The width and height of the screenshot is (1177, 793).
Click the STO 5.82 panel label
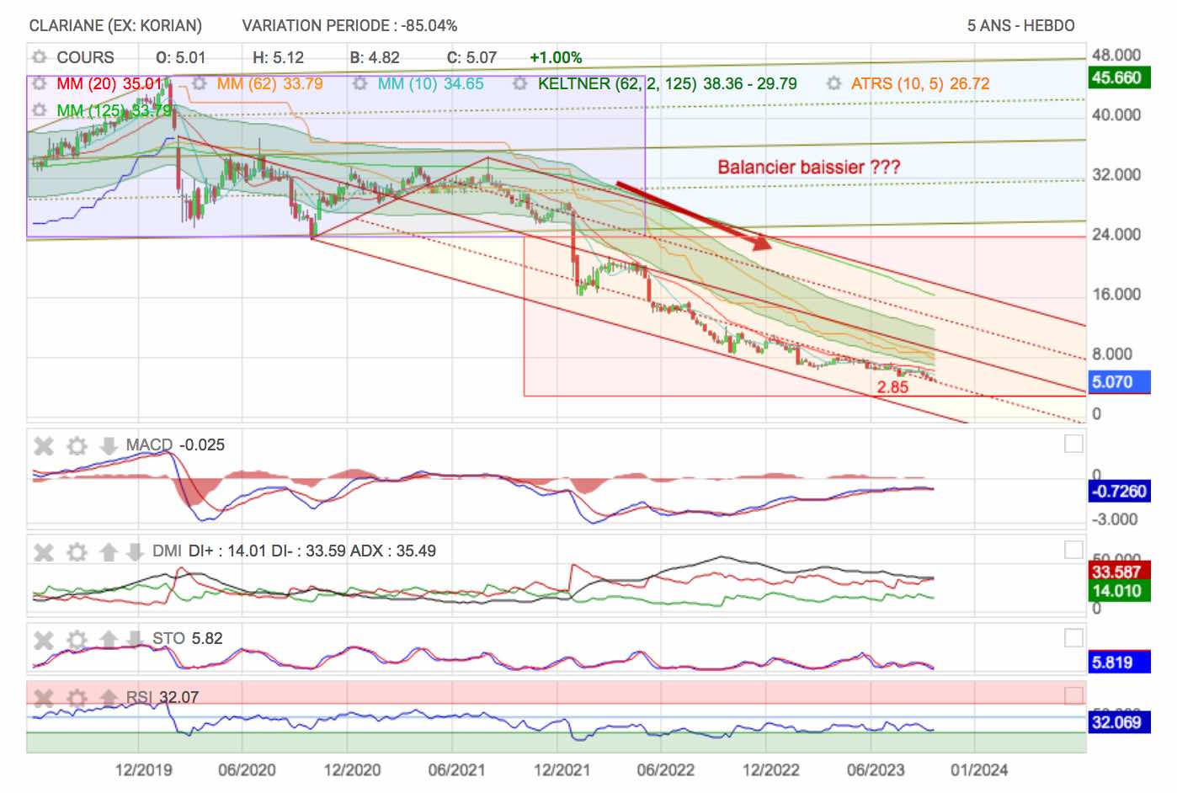pyautogui.click(x=188, y=639)
